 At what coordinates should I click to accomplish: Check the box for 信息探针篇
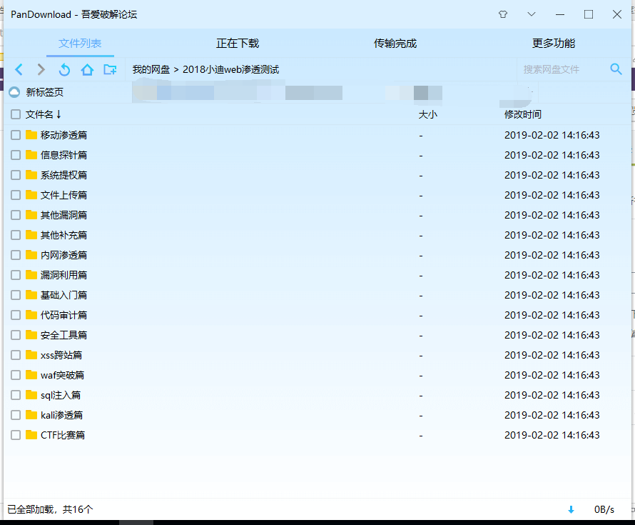[16, 155]
